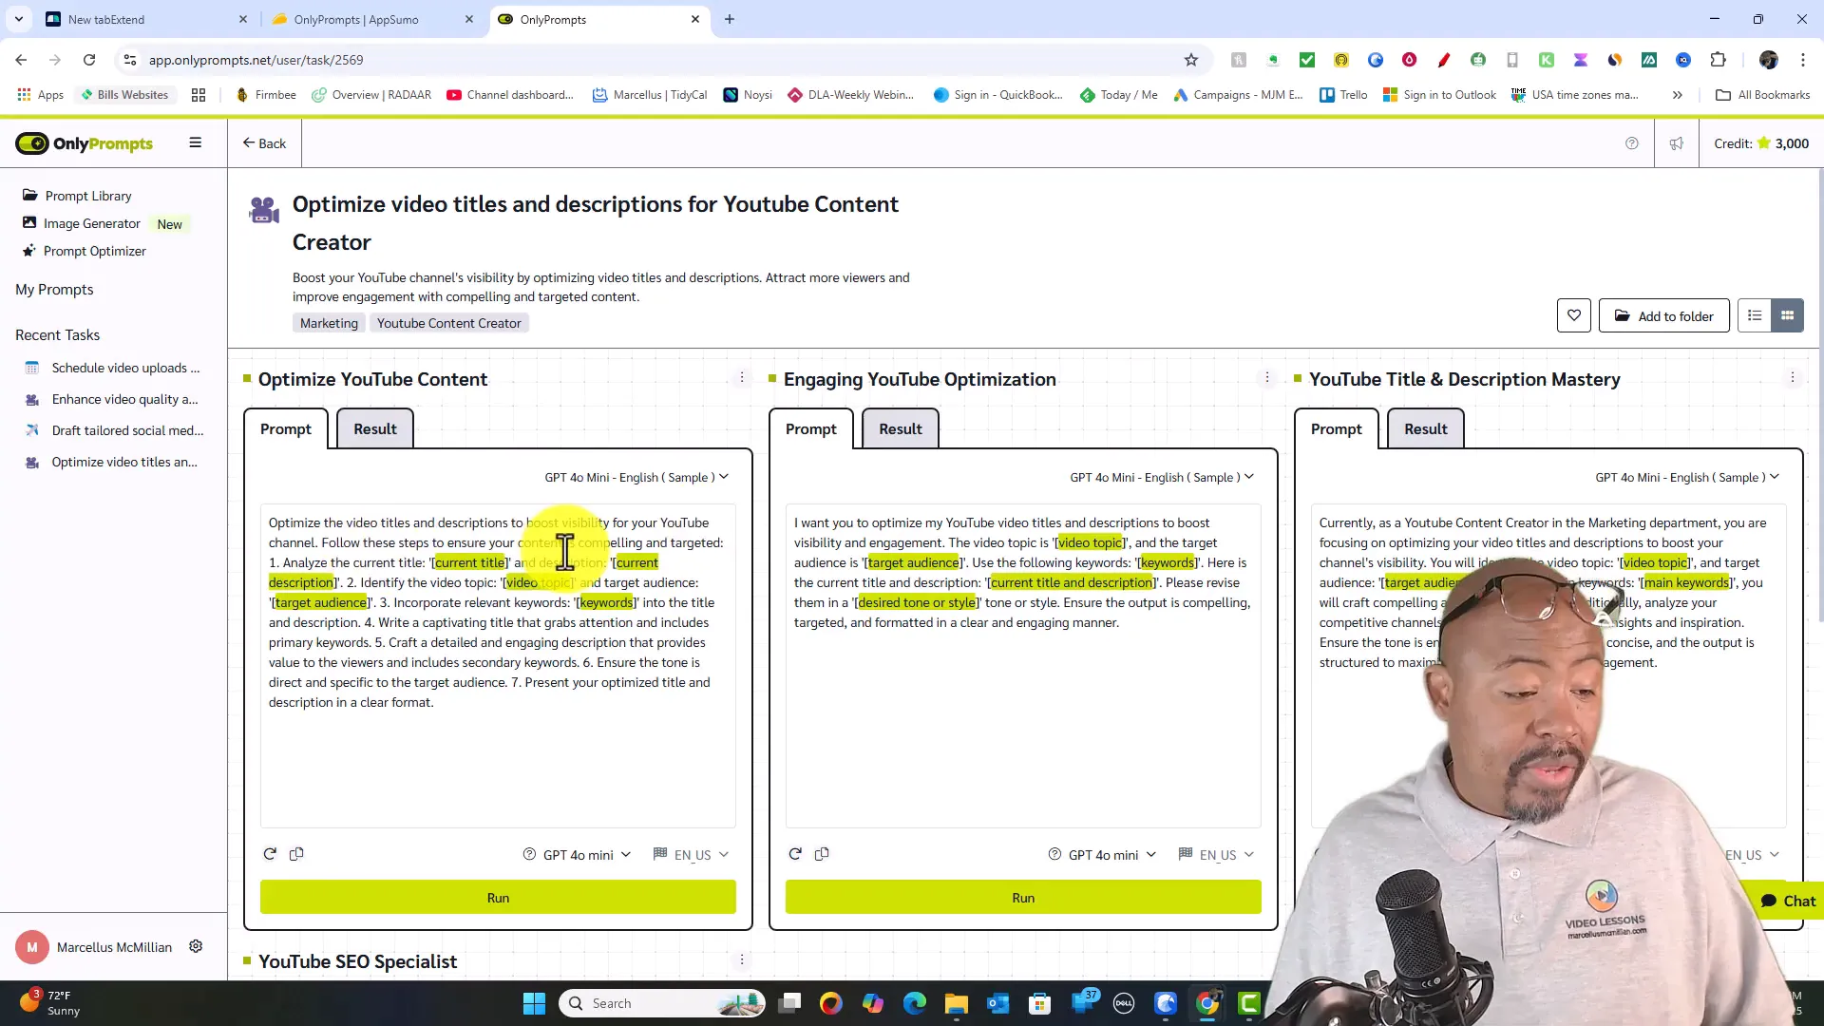Copy prompt in Engaging YouTube Optimization card

coord(822,854)
